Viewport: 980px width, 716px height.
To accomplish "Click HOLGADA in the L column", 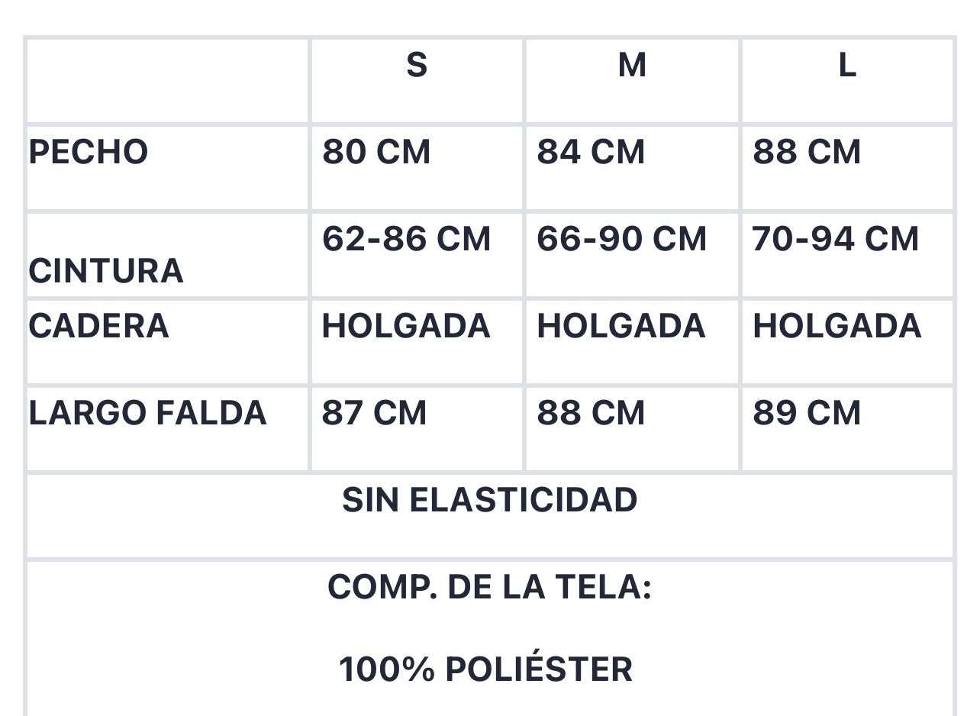I will (837, 326).
